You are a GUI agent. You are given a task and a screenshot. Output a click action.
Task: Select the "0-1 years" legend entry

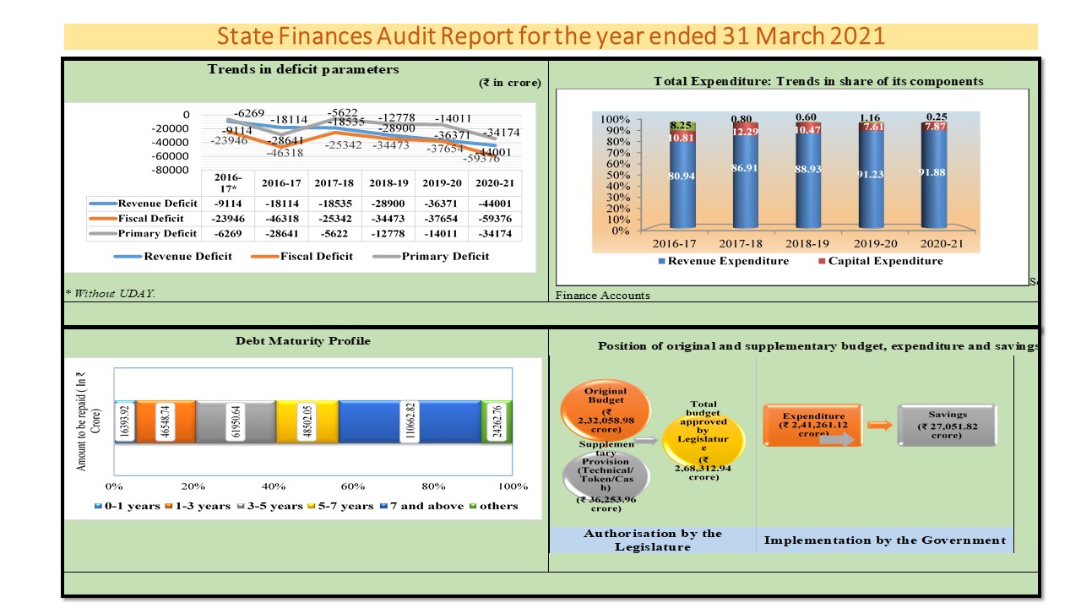click(127, 506)
